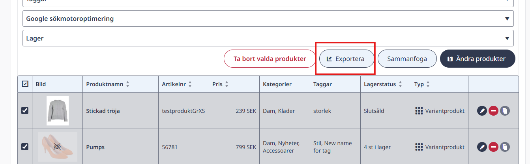
Task: Click the Taggar column header
Action: pos(323,84)
